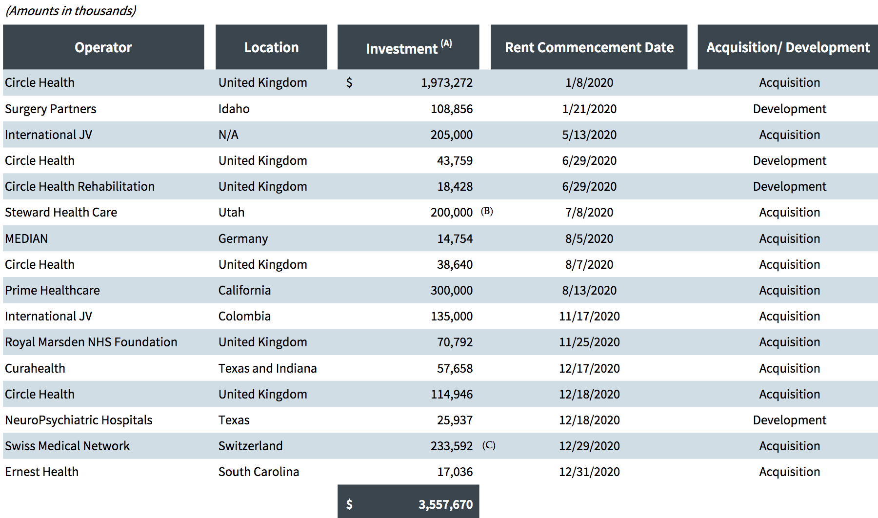Select the investment value 200,000

pos(452,212)
